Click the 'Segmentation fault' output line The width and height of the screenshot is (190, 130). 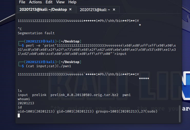(x=36, y=33)
